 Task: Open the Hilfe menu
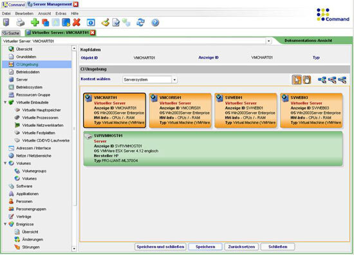[x=75, y=14]
